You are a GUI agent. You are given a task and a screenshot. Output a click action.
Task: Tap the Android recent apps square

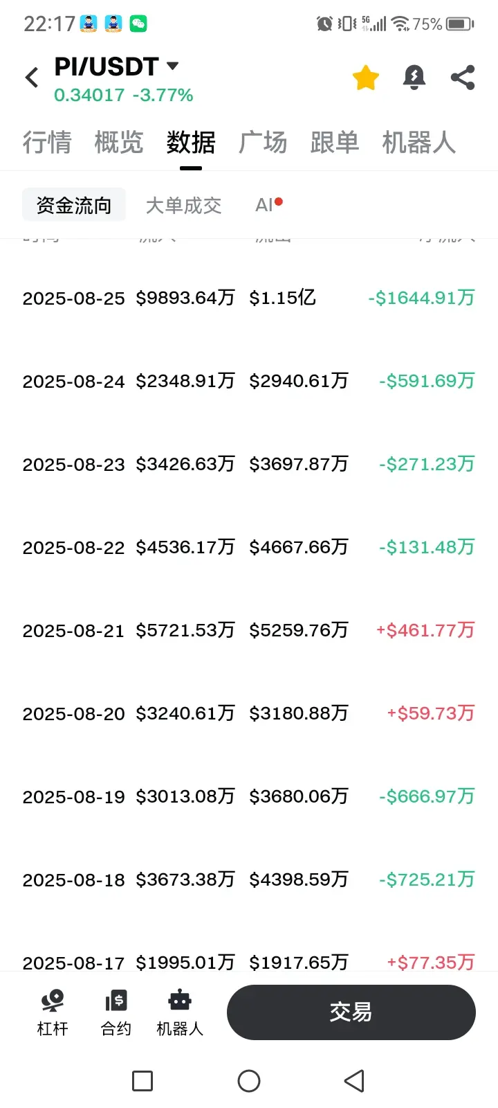tap(142, 1081)
